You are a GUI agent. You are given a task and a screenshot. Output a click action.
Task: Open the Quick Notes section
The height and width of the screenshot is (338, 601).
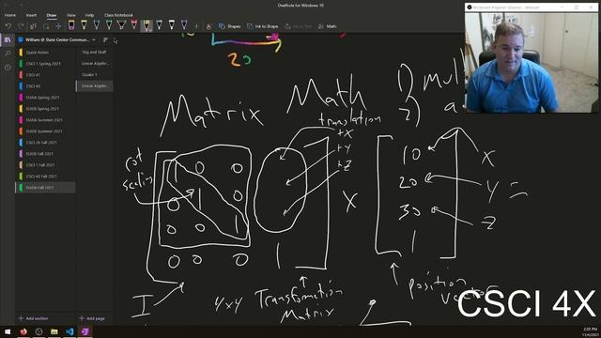45,53
